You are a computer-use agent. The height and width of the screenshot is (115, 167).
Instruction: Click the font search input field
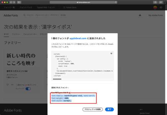[82, 15]
